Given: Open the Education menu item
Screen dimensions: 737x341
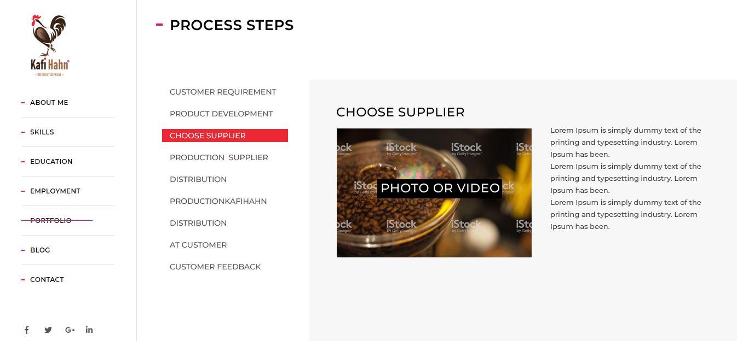Looking at the screenshot, I should [x=51, y=162].
